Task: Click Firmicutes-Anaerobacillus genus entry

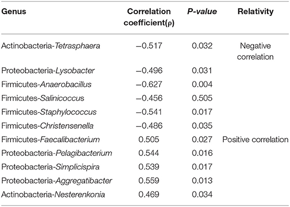Action: pos(46,84)
